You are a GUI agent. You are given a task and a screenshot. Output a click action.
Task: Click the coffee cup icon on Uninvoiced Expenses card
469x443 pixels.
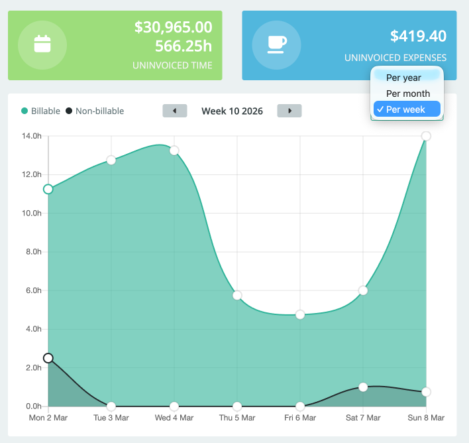click(277, 44)
